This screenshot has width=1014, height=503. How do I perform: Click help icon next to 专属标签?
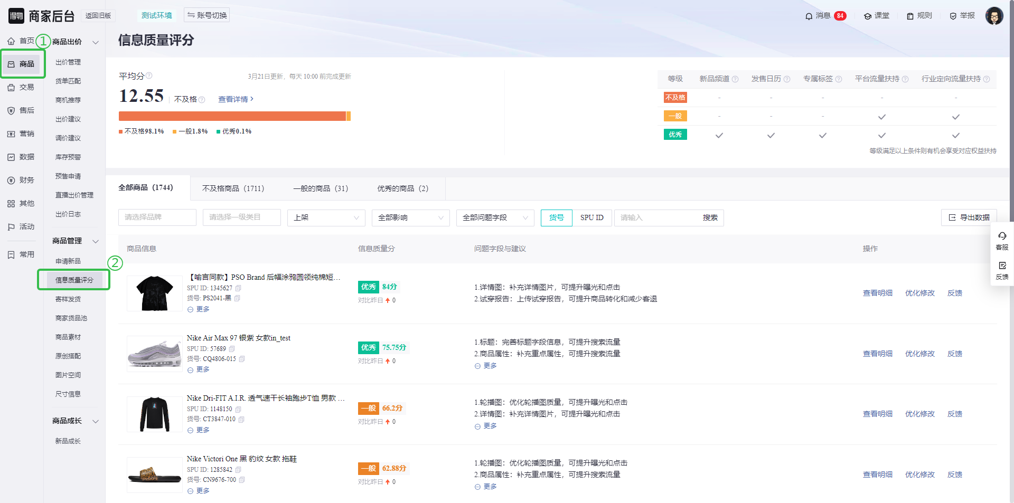point(839,79)
